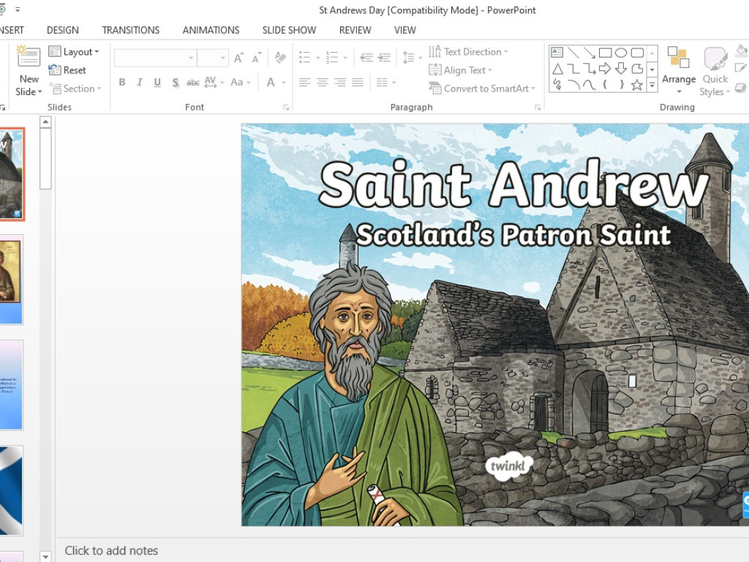The width and height of the screenshot is (749, 562).
Task: Select the REVIEW tab
Action: pyautogui.click(x=355, y=30)
